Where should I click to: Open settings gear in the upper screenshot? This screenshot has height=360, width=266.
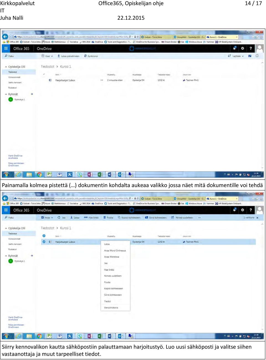243,48
